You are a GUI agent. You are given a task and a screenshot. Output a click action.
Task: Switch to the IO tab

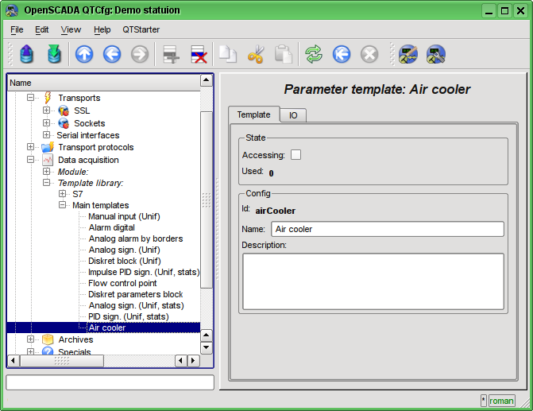293,115
